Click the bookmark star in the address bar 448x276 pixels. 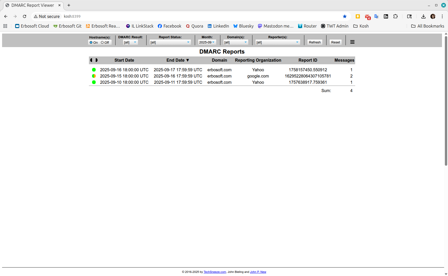click(345, 16)
